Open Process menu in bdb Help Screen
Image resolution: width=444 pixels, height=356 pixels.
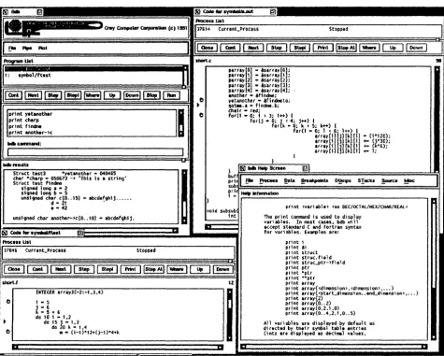pyautogui.click(x=268, y=180)
